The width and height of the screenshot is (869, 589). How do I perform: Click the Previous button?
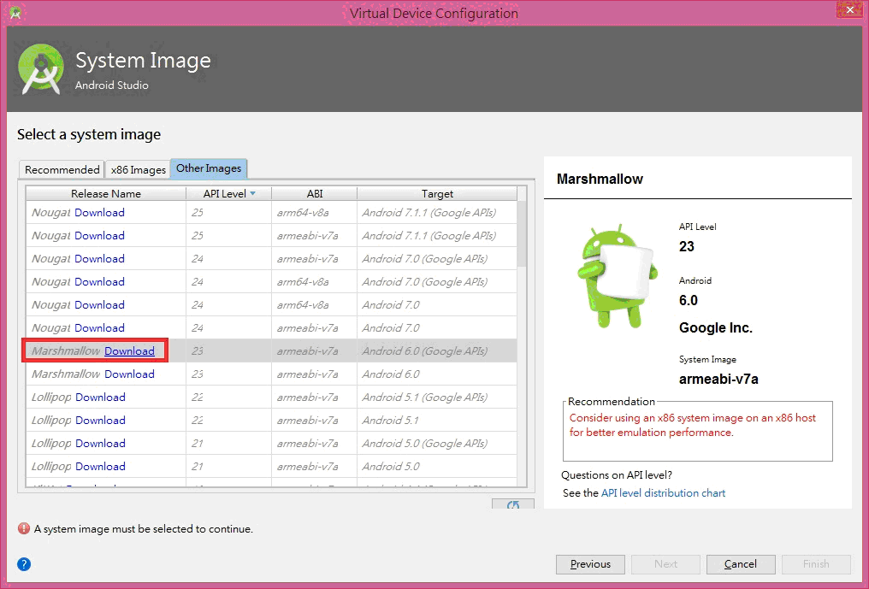click(x=590, y=564)
